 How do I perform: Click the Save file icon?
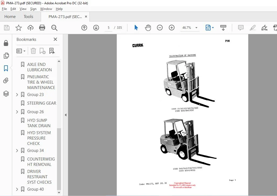tap(7, 28)
